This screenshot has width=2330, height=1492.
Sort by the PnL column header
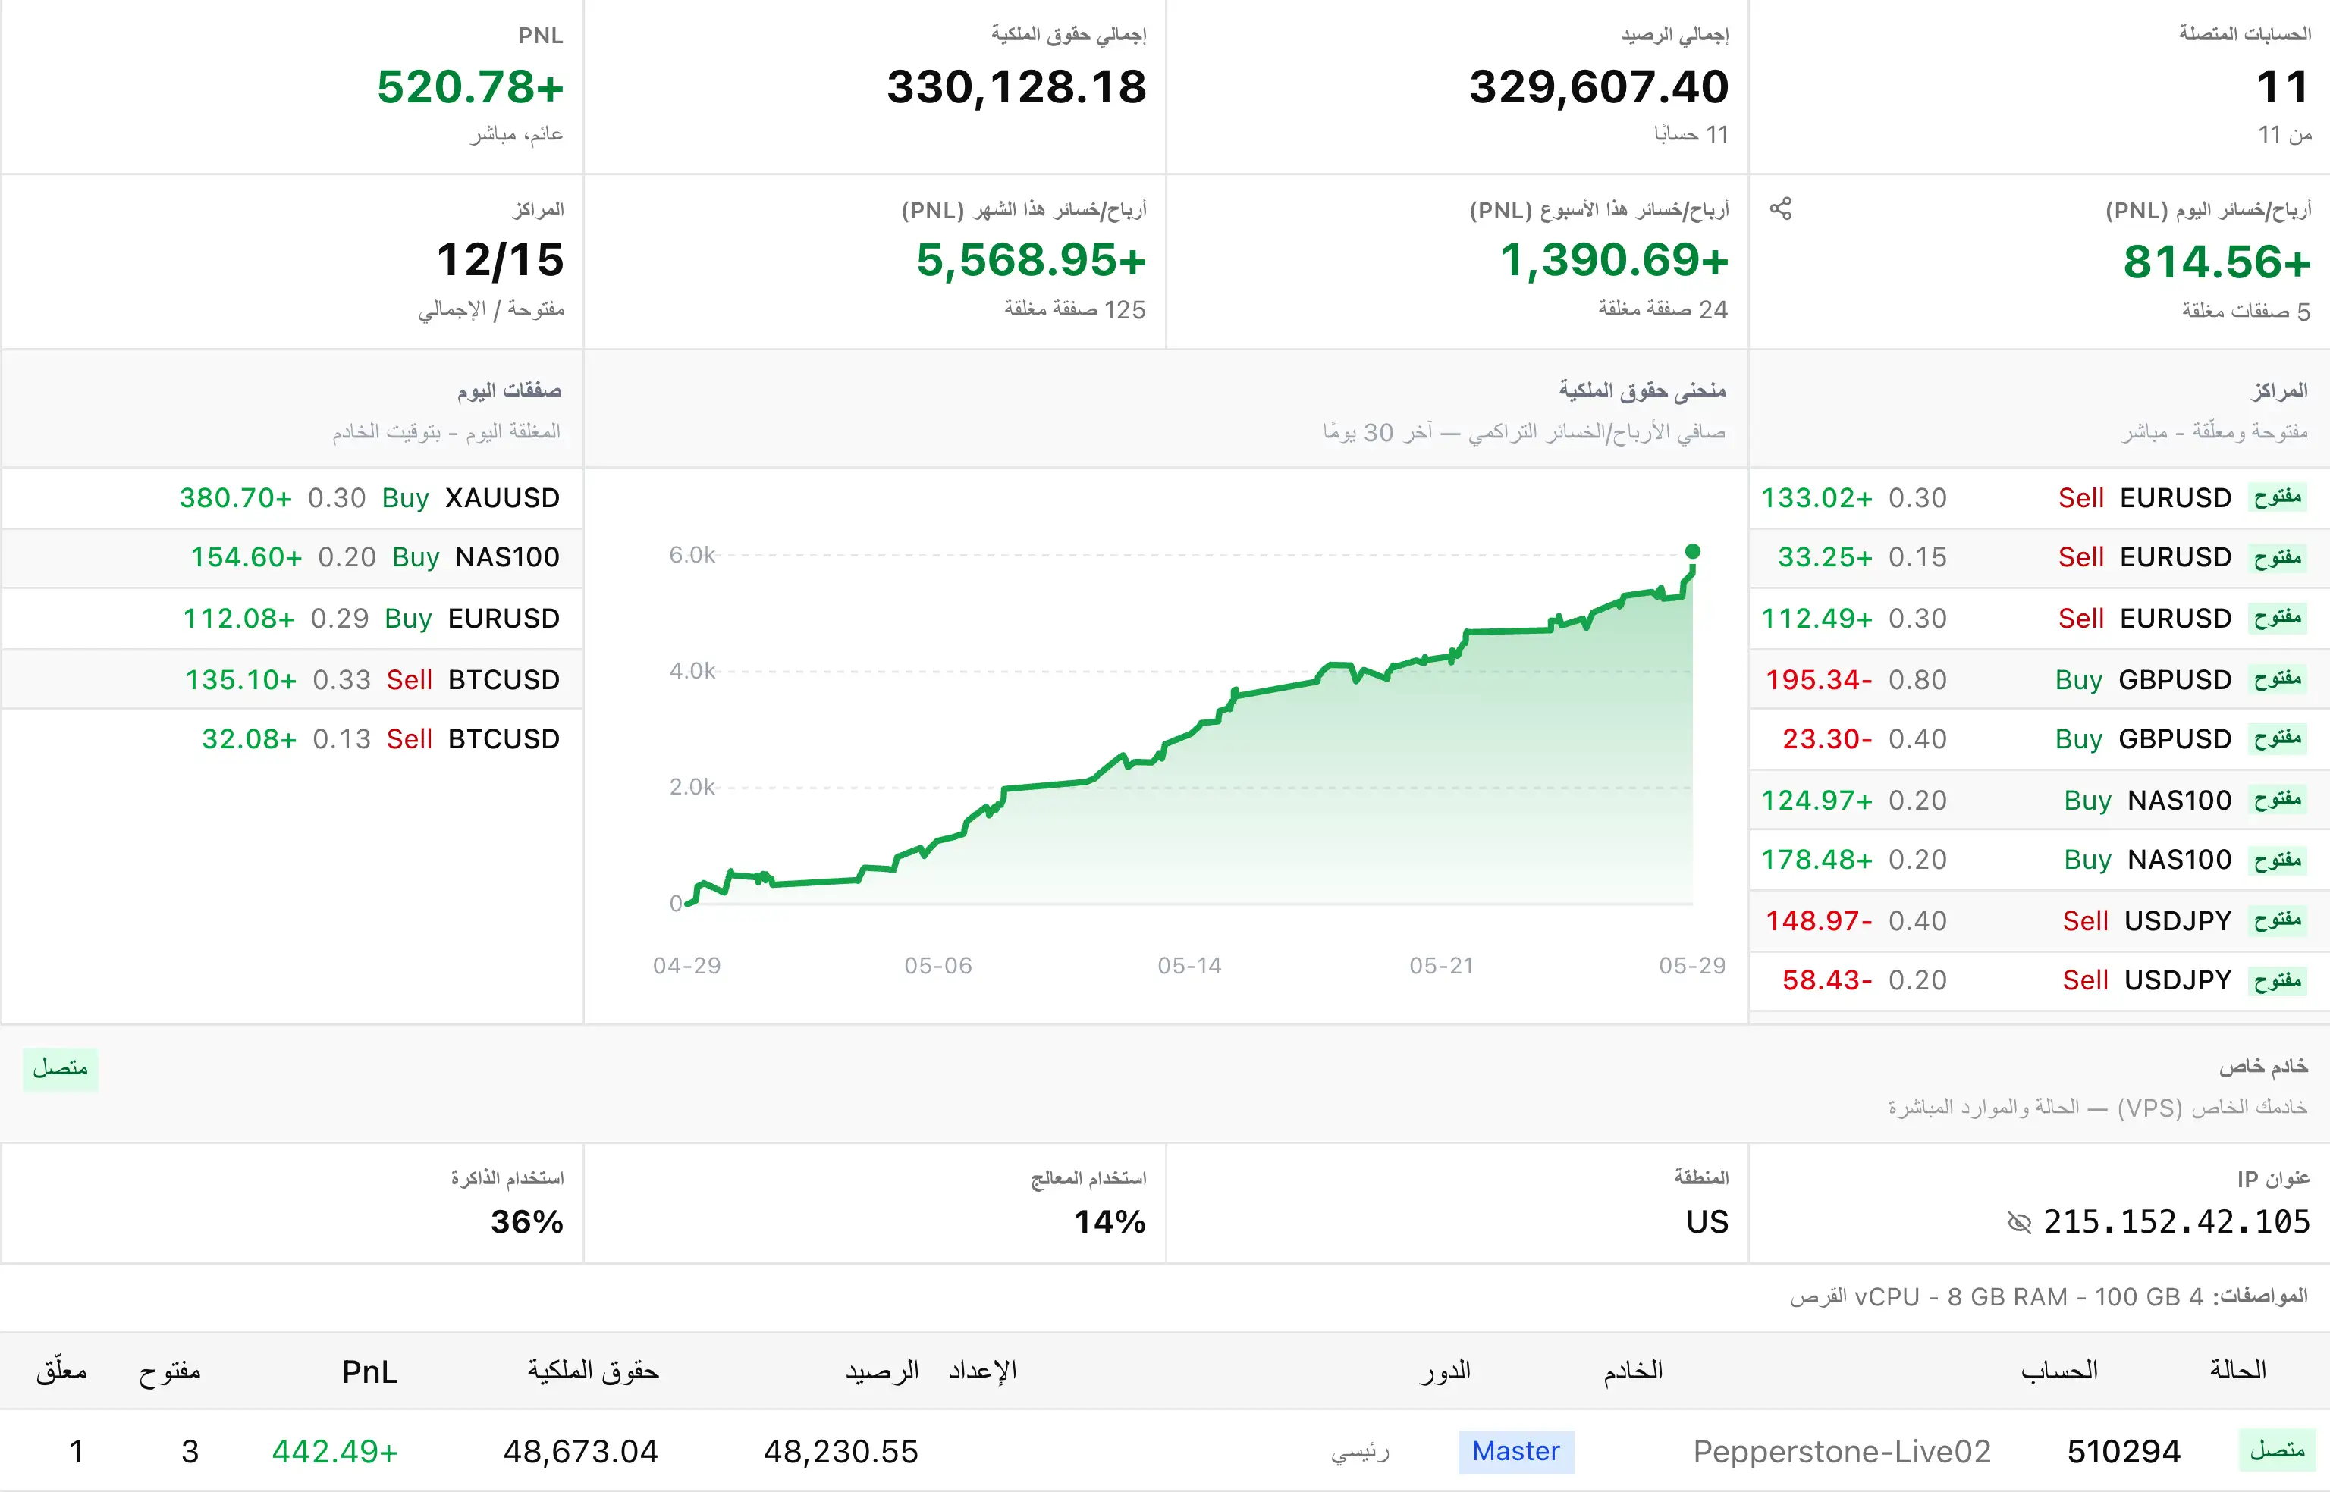click(369, 1371)
